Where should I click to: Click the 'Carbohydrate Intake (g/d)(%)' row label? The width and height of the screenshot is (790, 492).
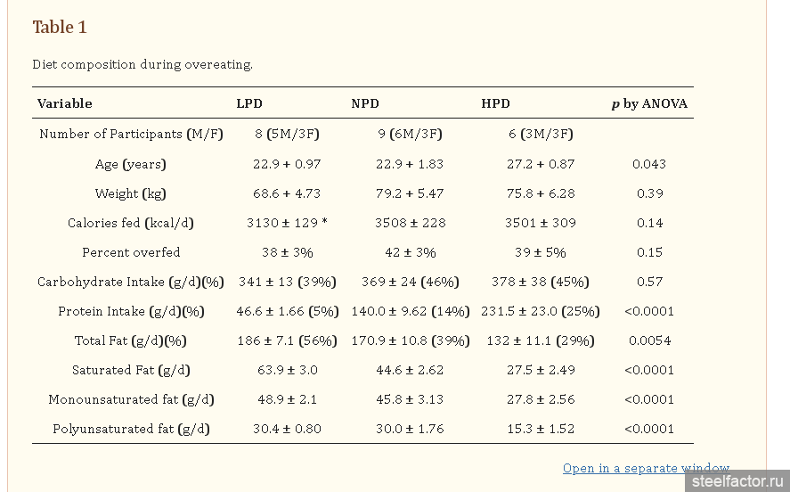coord(131,282)
